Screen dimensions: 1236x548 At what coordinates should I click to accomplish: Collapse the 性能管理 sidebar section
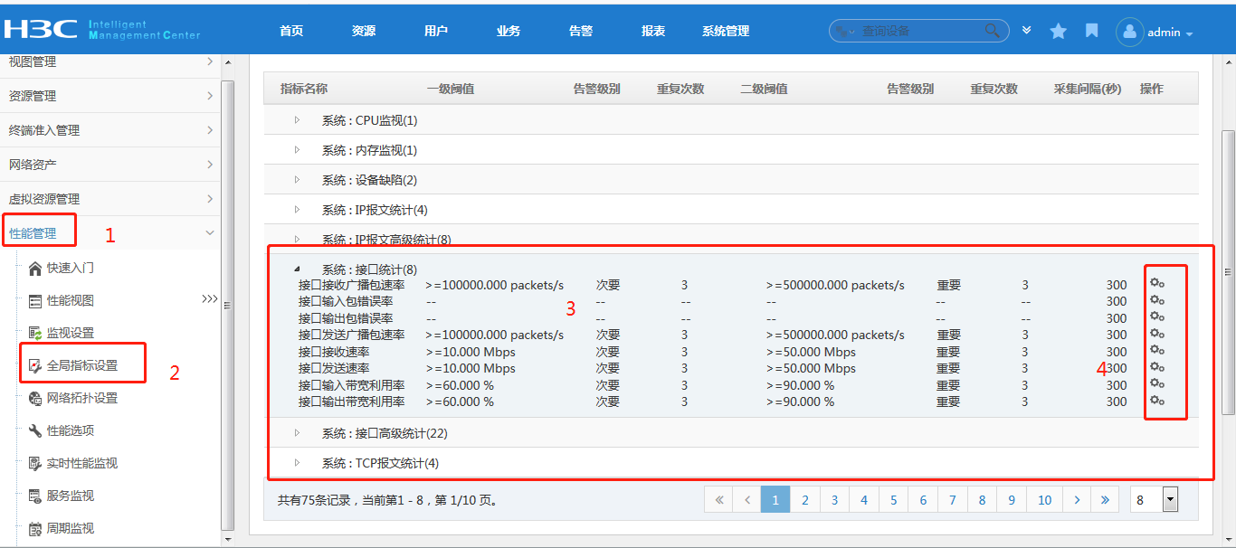(210, 233)
